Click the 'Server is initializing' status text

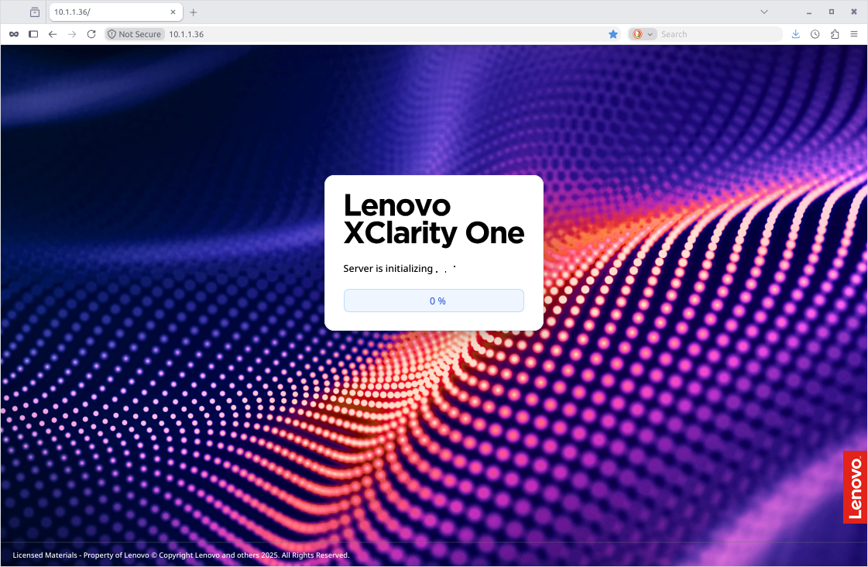coord(388,269)
